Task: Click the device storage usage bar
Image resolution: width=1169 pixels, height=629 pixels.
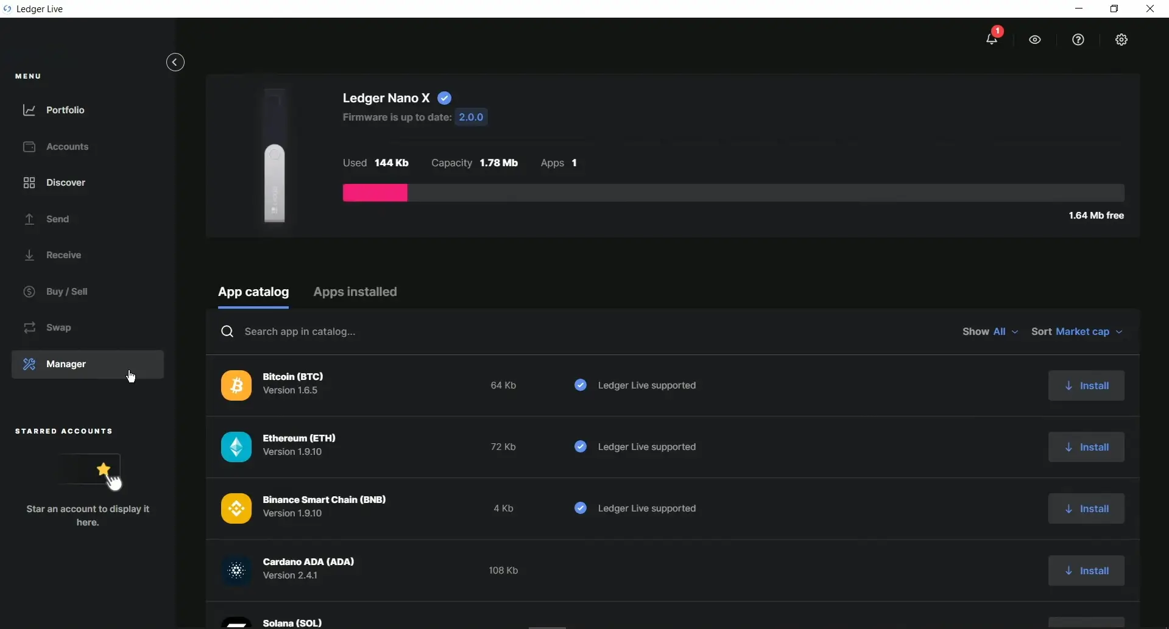Action: tap(733, 193)
